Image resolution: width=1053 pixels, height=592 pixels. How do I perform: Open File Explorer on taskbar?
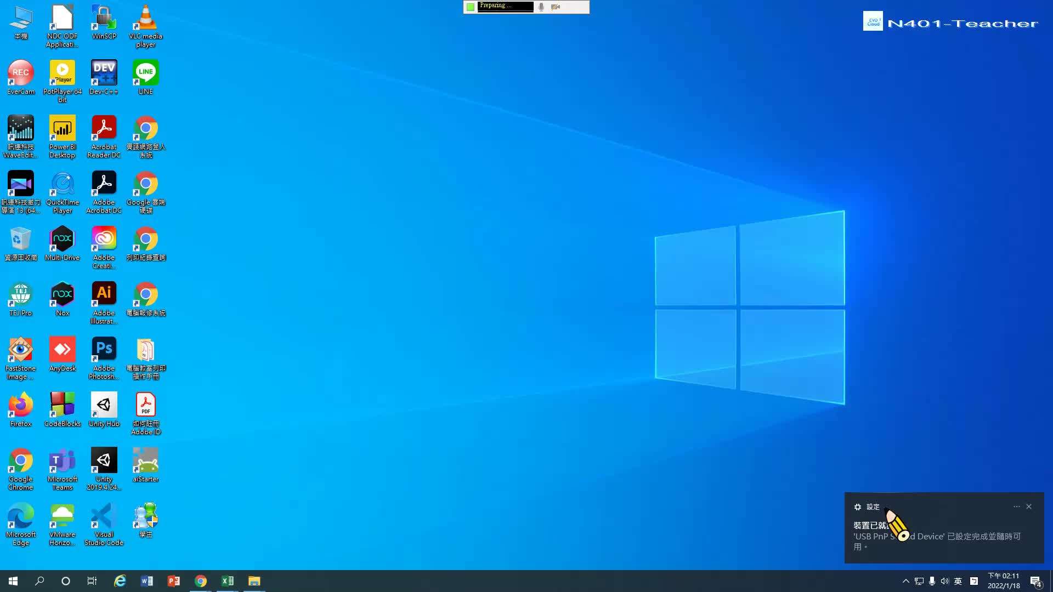(x=254, y=581)
